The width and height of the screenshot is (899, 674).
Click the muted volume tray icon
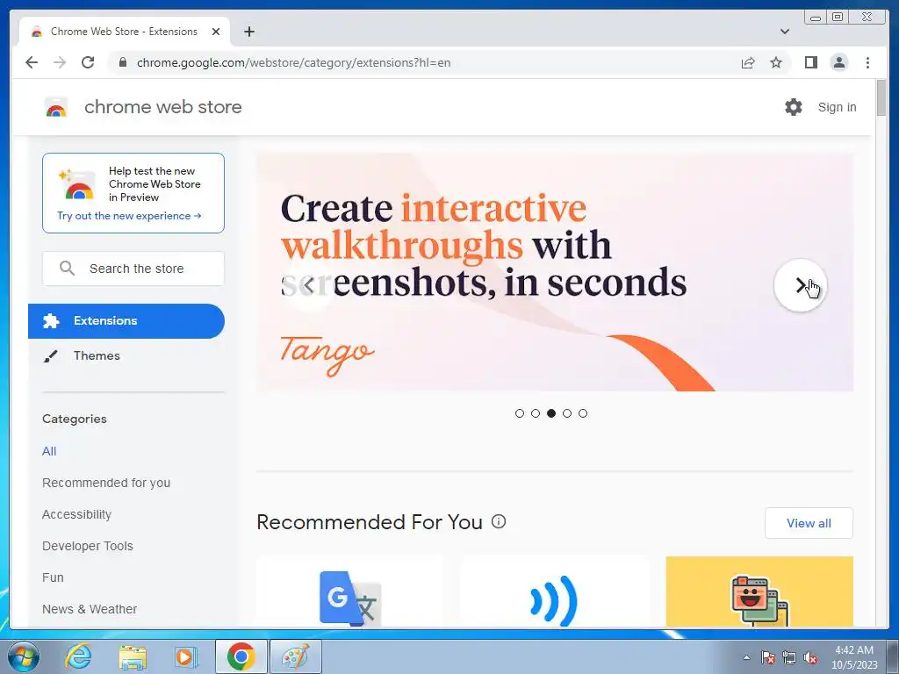click(x=810, y=657)
